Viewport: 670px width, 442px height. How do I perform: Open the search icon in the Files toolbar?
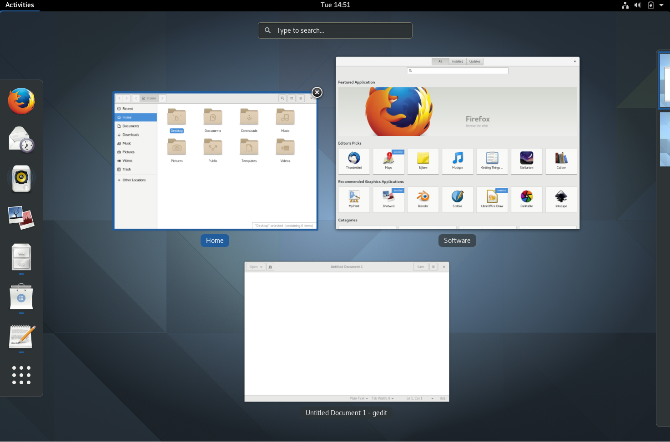(282, 98)
